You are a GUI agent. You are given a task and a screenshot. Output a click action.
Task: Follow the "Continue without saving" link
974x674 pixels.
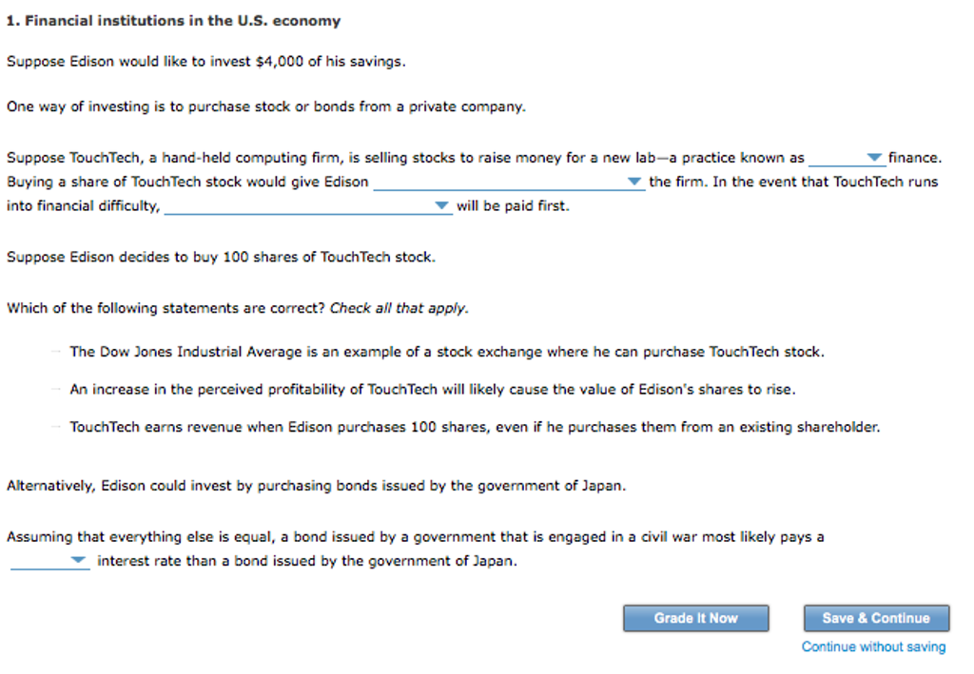coord(873,647)
